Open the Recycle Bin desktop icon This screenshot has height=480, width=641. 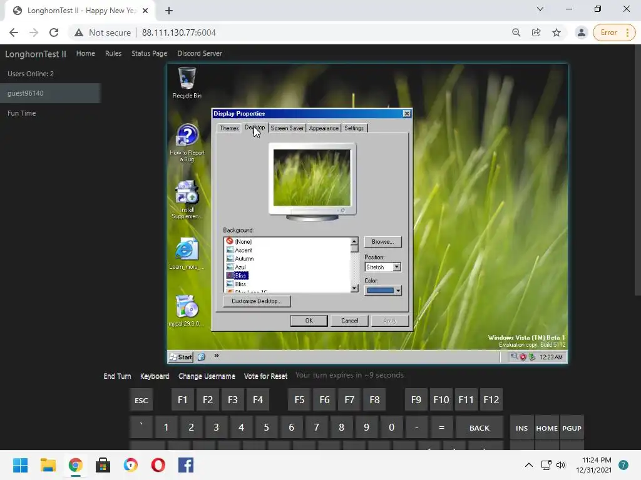coord(187,83)
